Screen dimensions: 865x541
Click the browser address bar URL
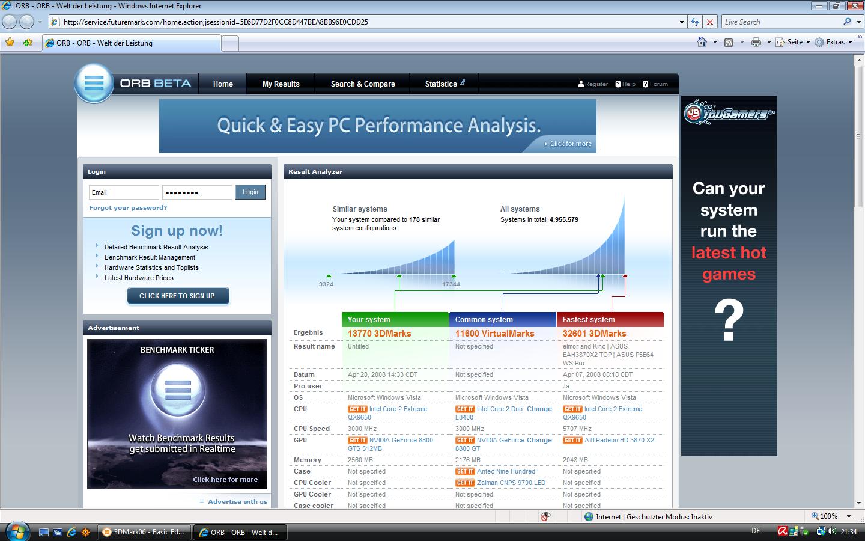216,22
